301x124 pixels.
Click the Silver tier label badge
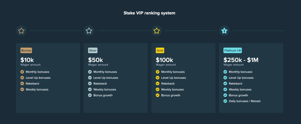tap(93, 50)
